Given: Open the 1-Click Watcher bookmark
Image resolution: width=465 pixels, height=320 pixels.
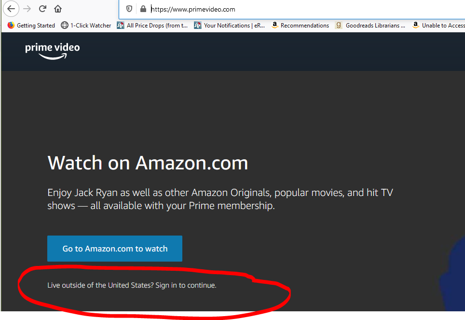Looking at the screenshot, I should click(x=86, y=26).
